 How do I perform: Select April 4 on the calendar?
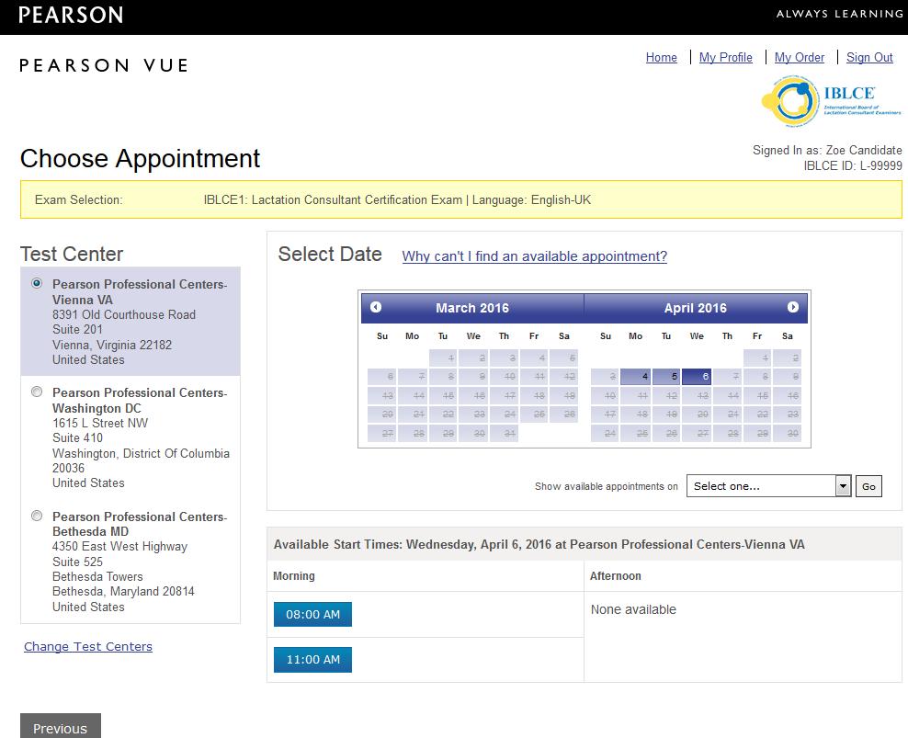635,377
